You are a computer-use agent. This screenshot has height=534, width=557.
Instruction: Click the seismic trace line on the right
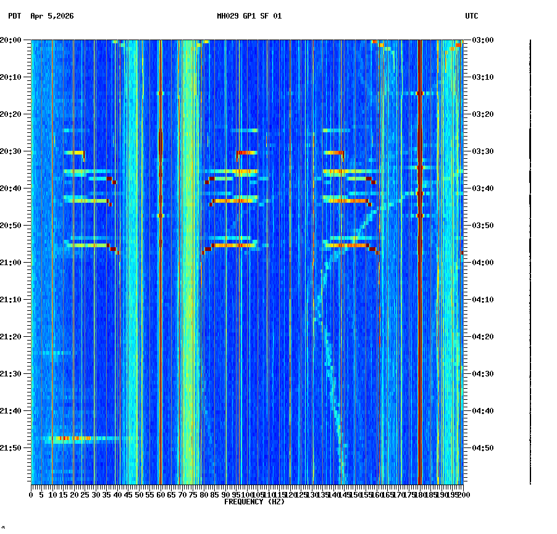[x=530, y=260]
